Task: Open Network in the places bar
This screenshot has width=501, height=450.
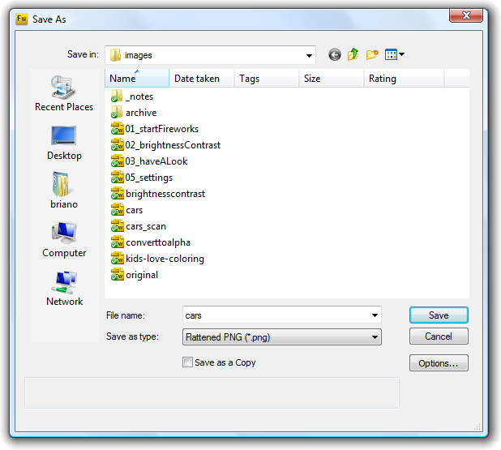Action: [x=64, y=288]
